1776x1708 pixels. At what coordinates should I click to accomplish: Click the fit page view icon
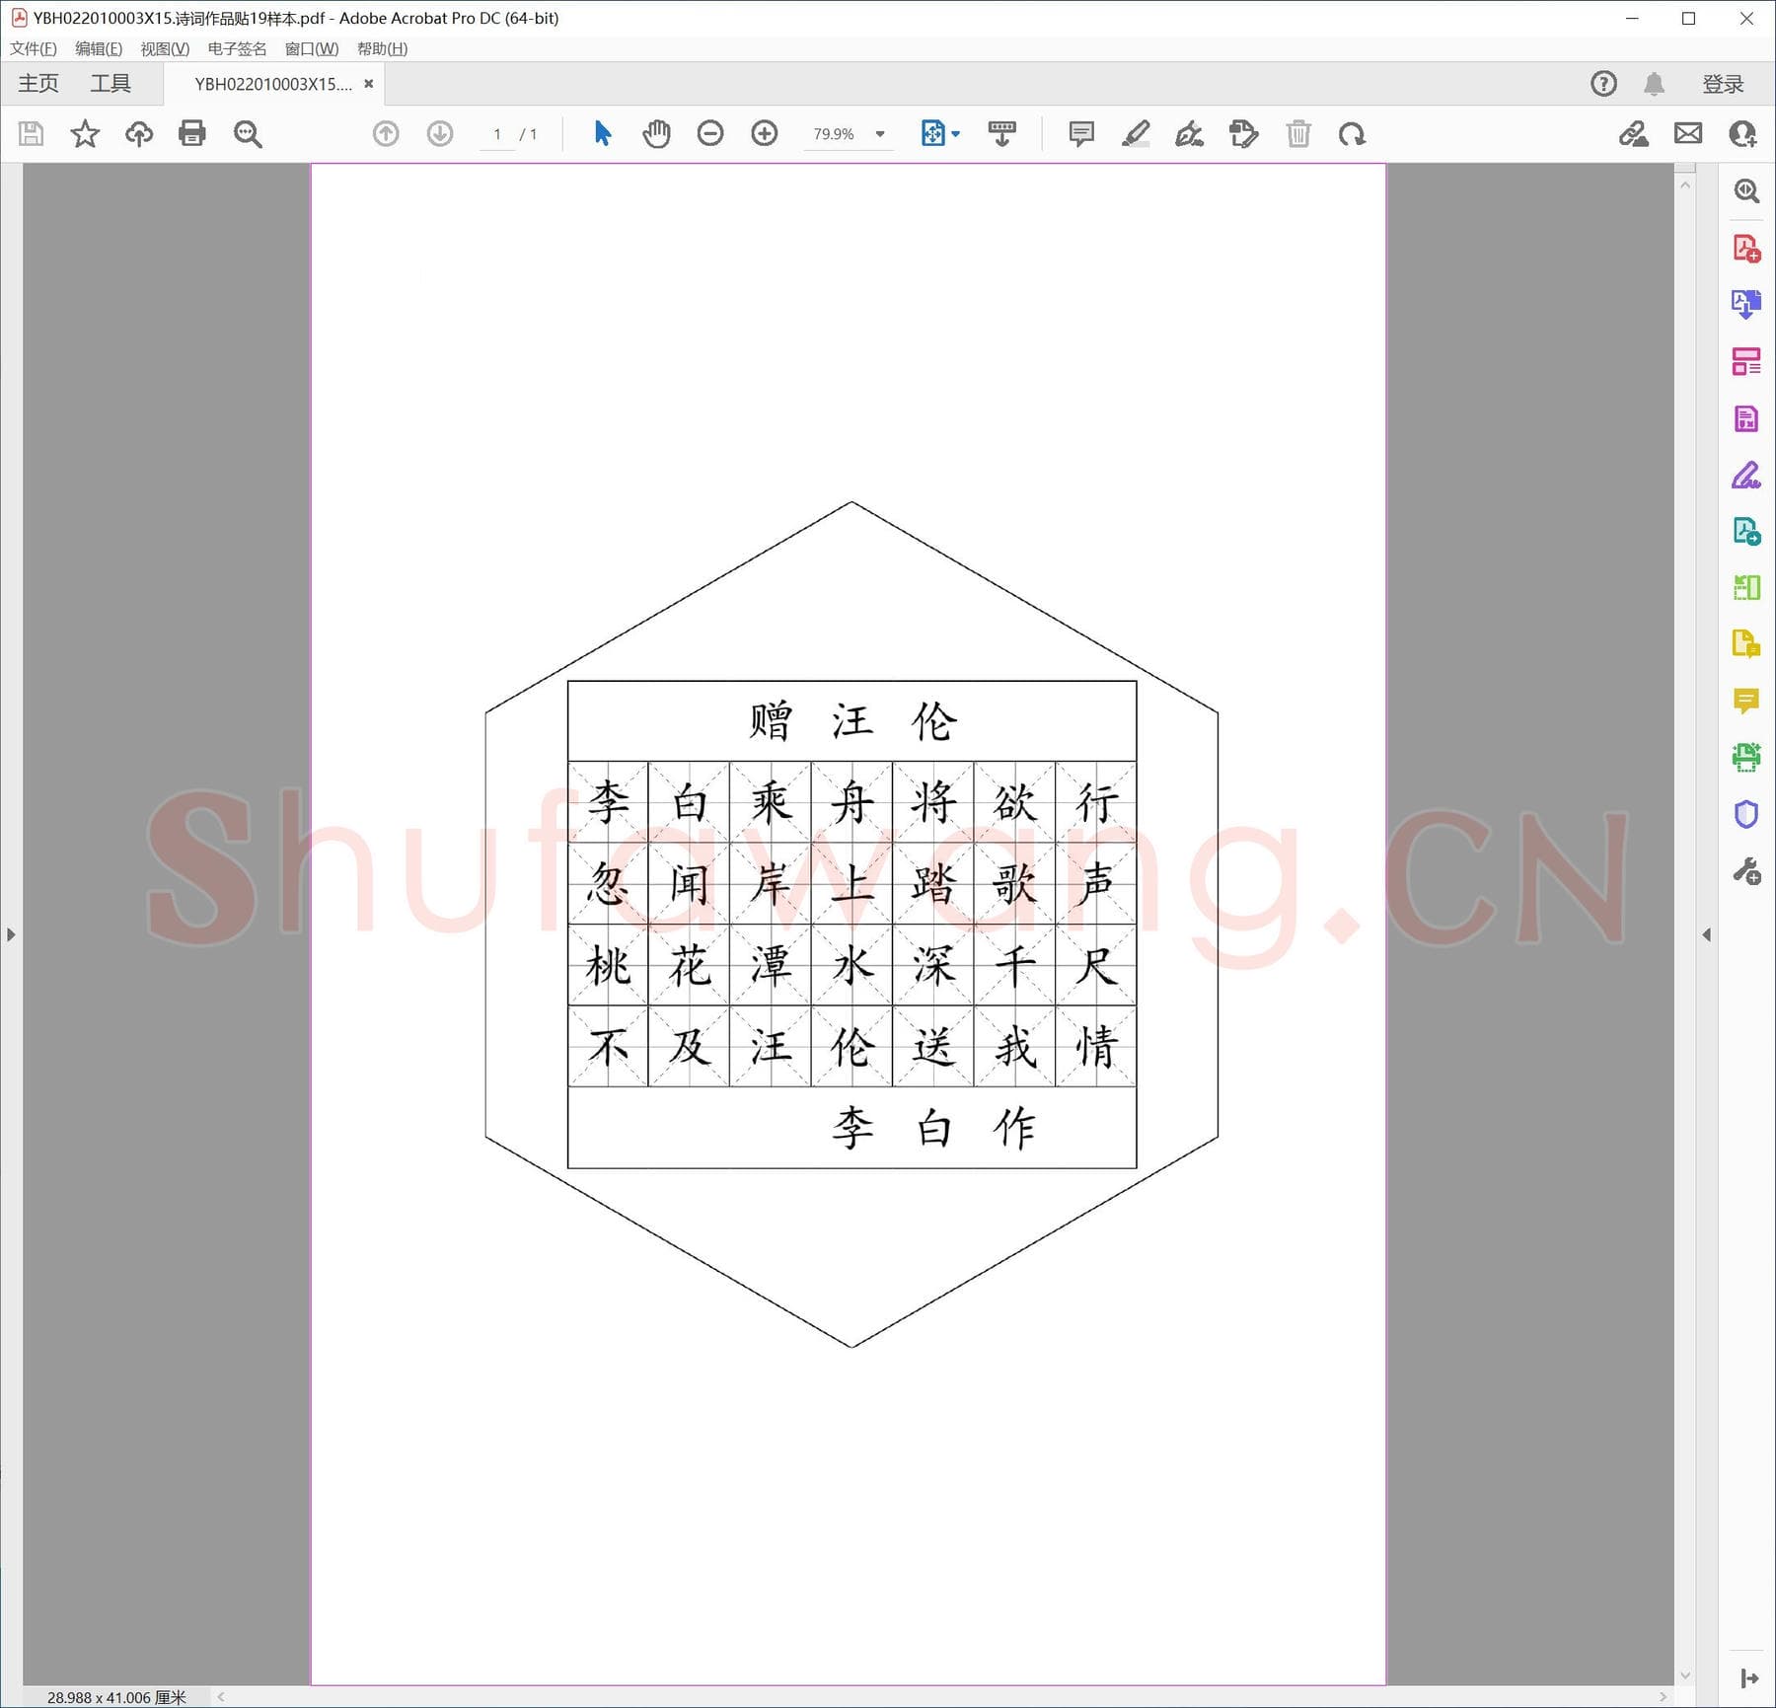932,133
